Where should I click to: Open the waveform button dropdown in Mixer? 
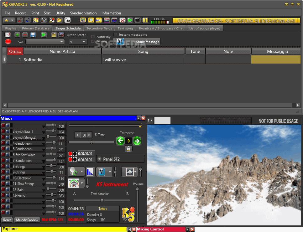click(135, 172)
